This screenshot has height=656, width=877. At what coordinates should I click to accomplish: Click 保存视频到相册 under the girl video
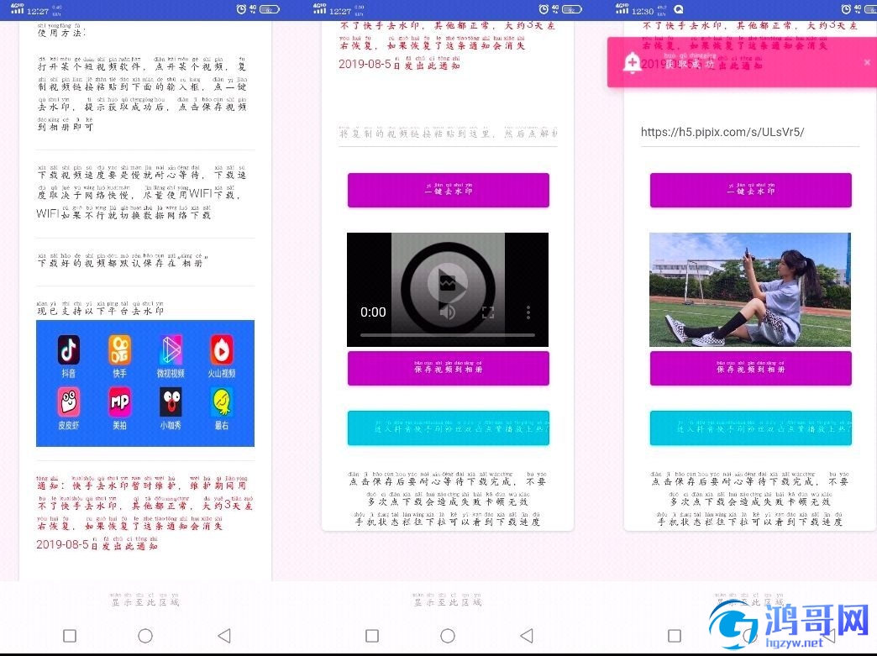[751, 368]
